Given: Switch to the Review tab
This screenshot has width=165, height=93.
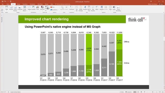Looking at the screenshot, I should coord(46,4).
